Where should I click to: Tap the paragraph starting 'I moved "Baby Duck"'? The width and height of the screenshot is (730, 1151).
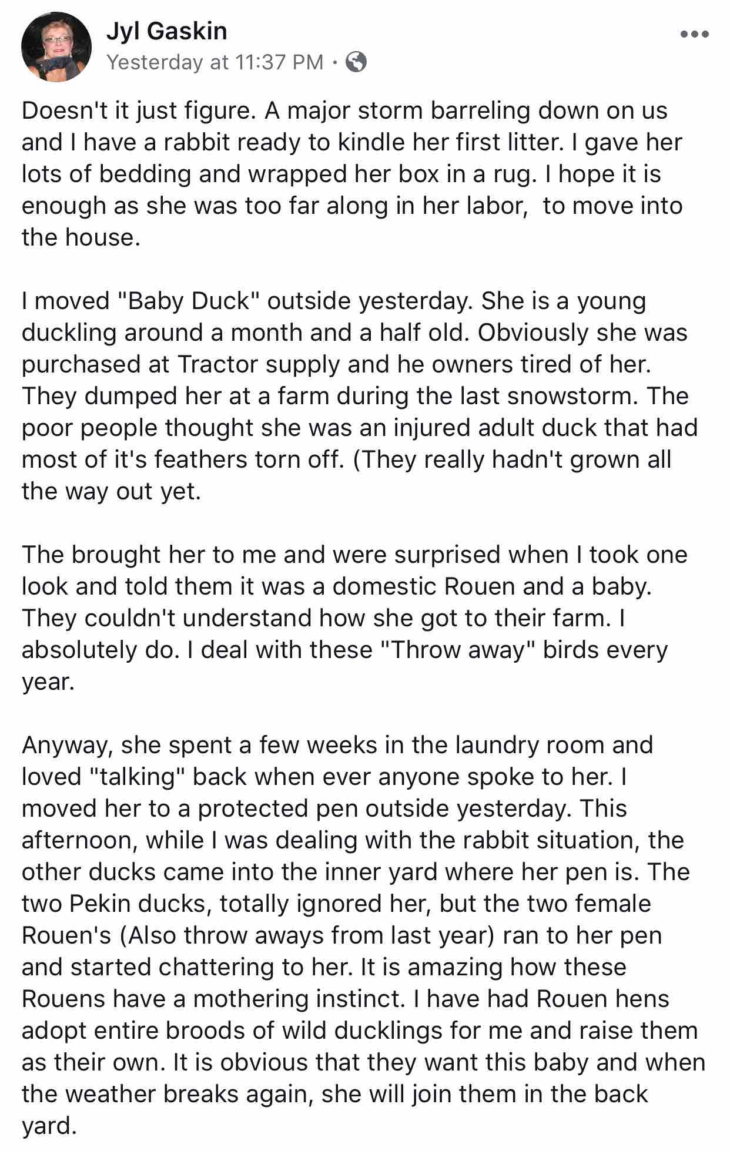[x=360, y=396]
